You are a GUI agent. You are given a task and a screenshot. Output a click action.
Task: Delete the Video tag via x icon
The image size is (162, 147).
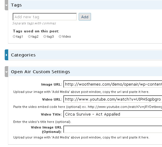[60, 36]
